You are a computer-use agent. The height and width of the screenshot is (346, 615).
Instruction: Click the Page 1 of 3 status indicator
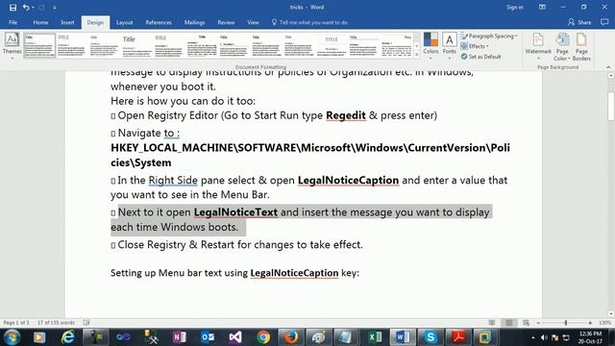pyautogui.click(x=16, y=323)
